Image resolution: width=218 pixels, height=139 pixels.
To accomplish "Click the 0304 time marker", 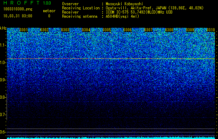I will coord(86,30).
